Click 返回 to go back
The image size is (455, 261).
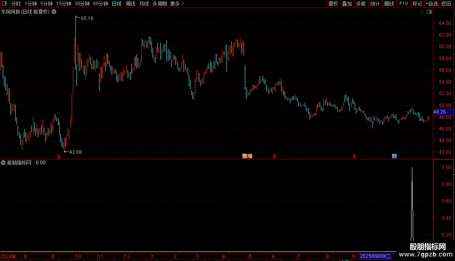tap(446, 4)
